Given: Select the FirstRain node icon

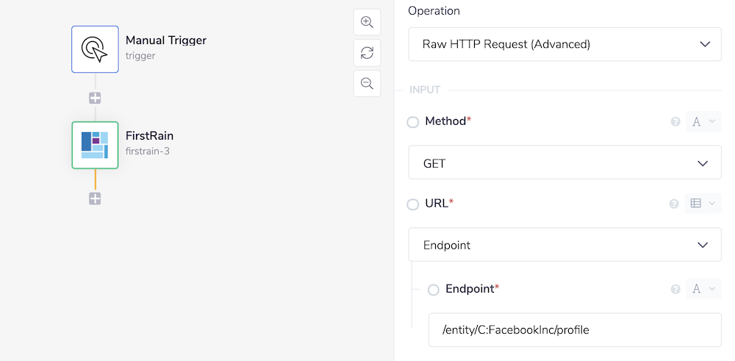Looking at the screenshot, I should (95, 145).
